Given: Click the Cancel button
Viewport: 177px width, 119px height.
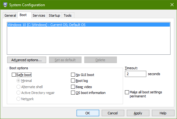Looking at the screenshot, I should tap(113, 113).
